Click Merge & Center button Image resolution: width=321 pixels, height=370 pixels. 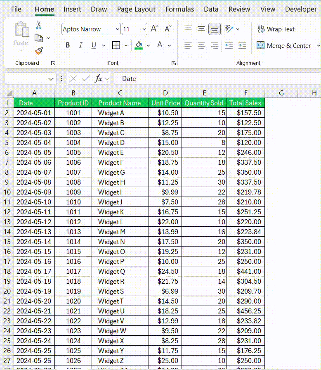284,45
